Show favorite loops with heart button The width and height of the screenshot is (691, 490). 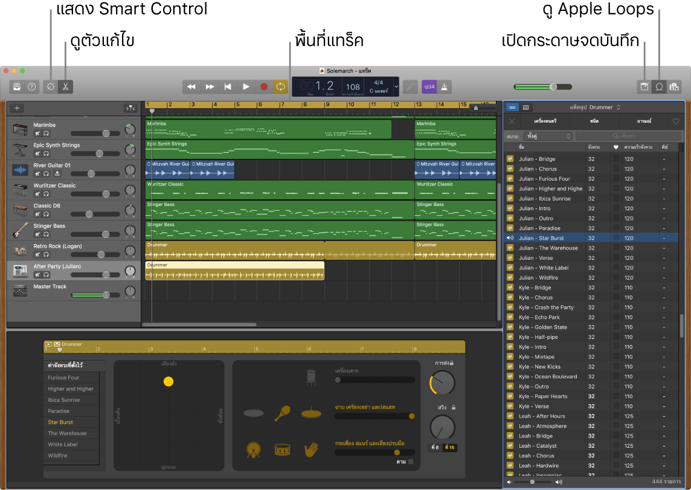(676, 121)
